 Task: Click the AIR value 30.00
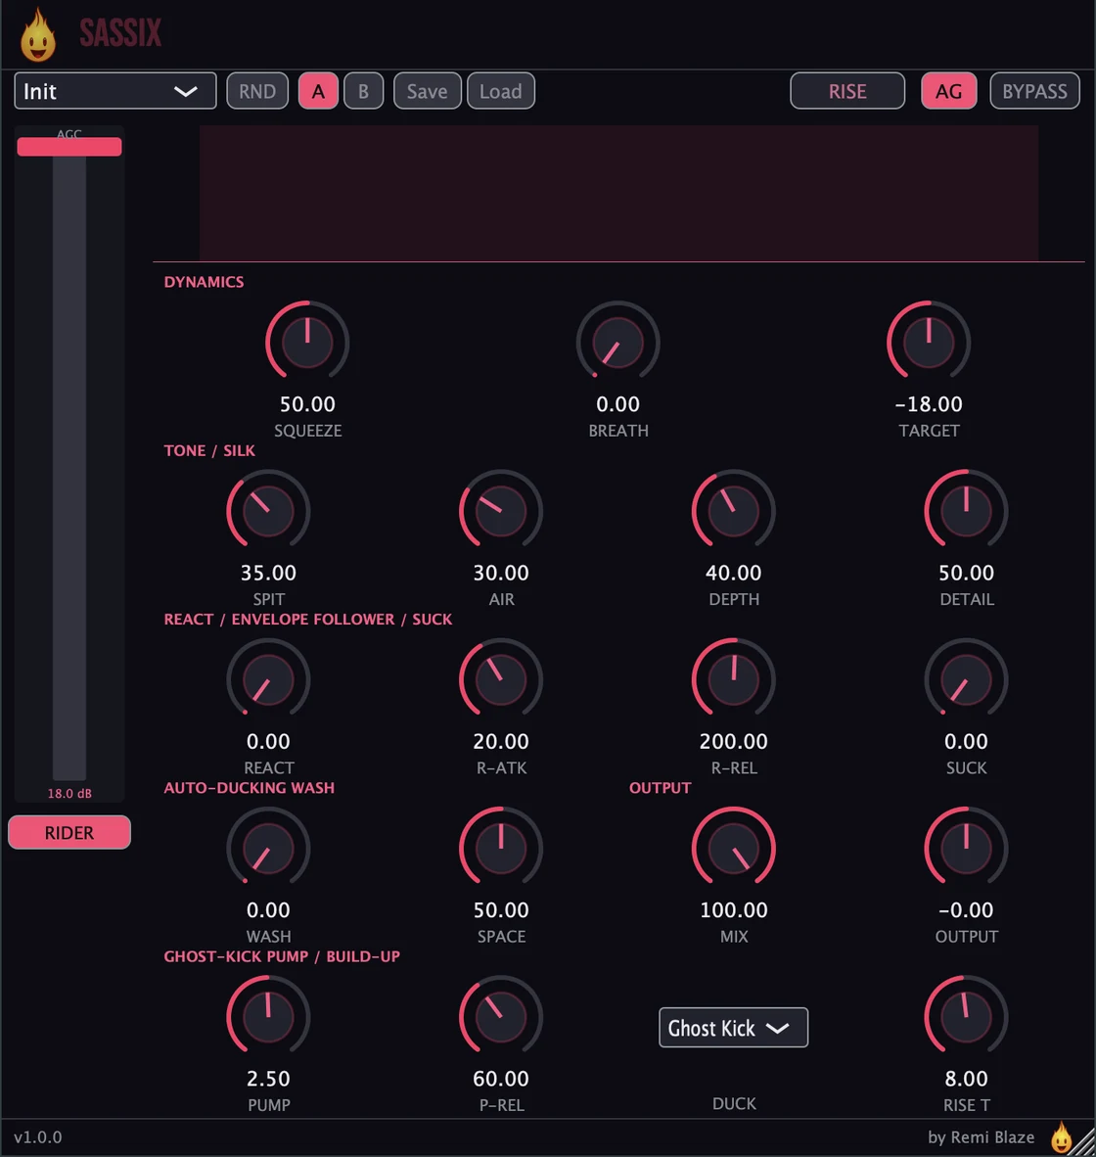click(x=501, y=573)
